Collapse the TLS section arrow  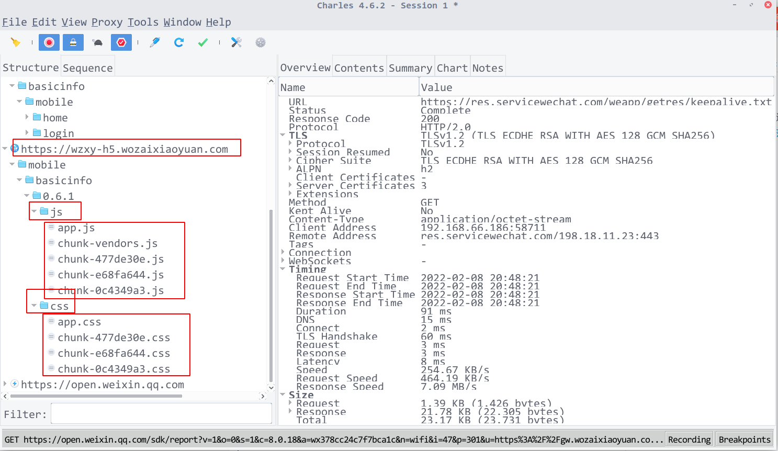point(283,135)
